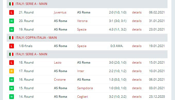Image resolution: width=175 pixels, height=100 pixels.
Task: Click the Italy flag in top Serie A header
Action: (11, 4)
